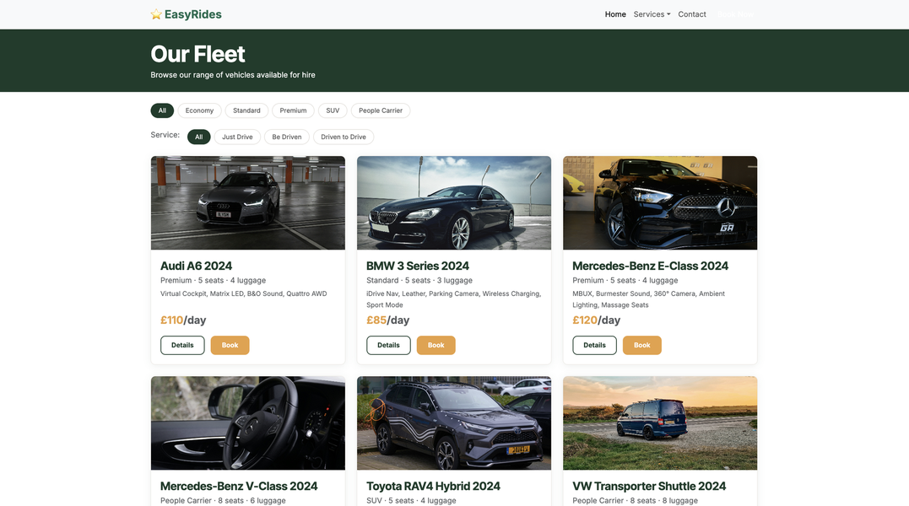Viewport: 909px width, 506px height.
Task: Select the Just Drive service option
Action: [237, 137]
